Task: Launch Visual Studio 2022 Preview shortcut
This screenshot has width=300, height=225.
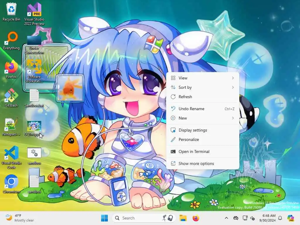Action: tap(34, 14)
